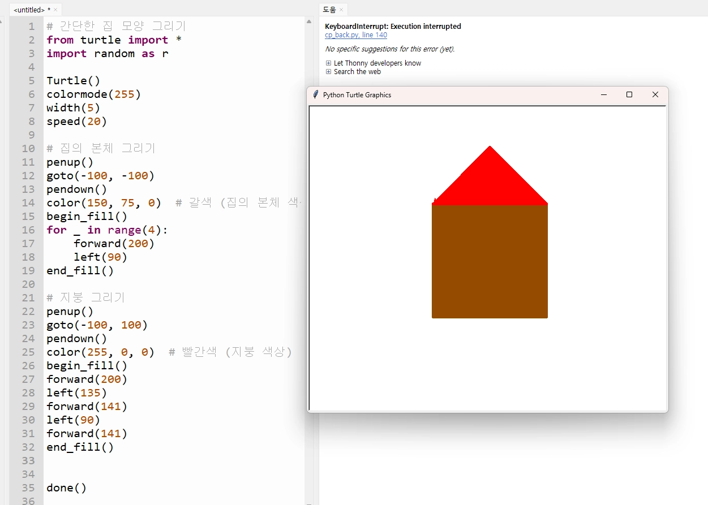Click code line 'left(90)' on line 18
This screenshot has height=505, width=708.
click(101, 257)
